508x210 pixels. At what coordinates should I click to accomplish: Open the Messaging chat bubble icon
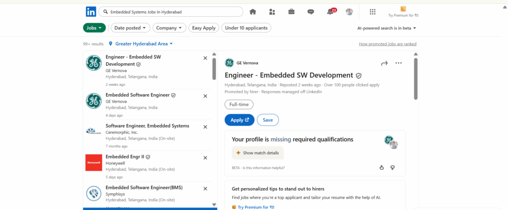311,12
